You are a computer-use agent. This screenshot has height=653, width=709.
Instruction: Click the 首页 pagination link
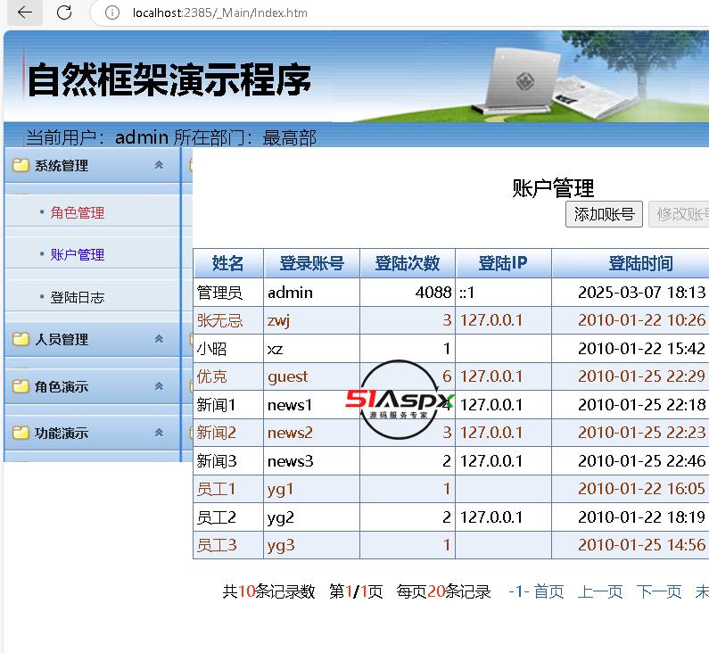[x=548, y=591]
